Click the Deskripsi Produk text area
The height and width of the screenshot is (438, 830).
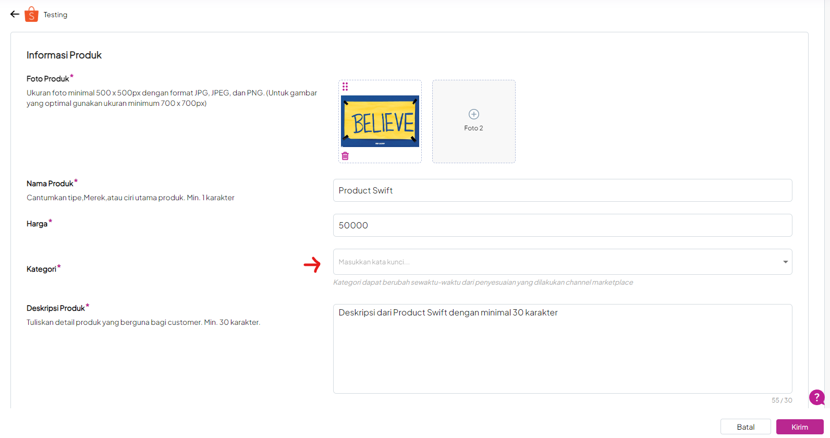point(563,349)
